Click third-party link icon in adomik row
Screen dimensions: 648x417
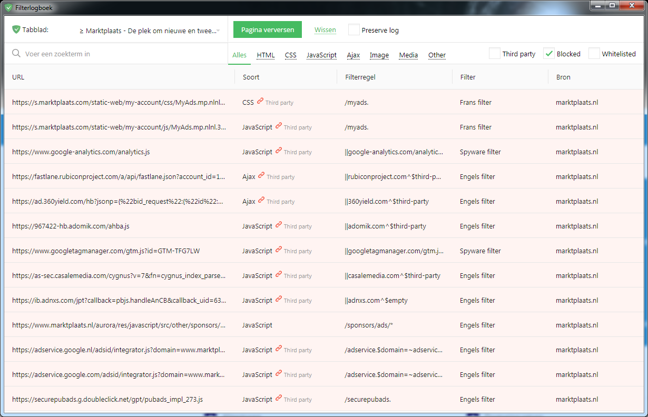click(x=279, y=225)
